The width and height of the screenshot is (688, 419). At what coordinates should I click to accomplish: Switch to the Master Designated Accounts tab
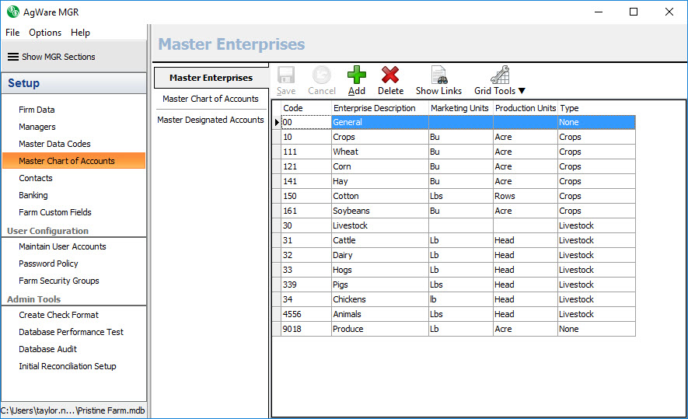tap(211, 120)
